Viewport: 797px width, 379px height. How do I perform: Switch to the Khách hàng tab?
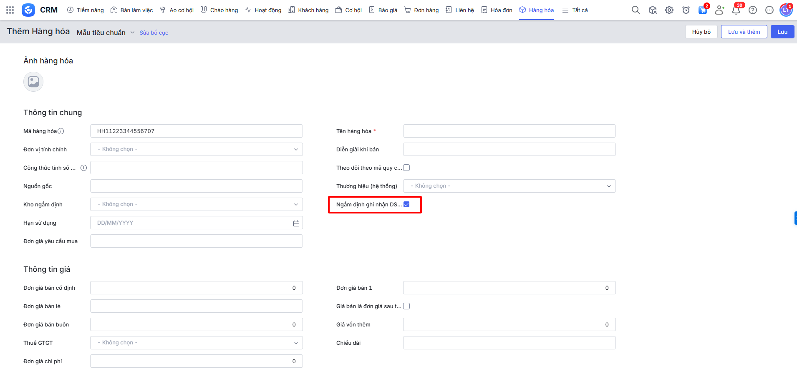[308, 10]
